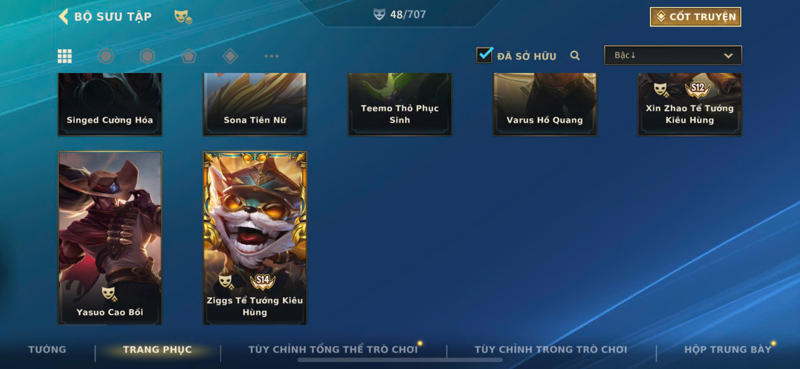Screen dimensions: 800x369
Task: Select the Teemo Thỏ Phục Sinh card
Action: coord(400,104)
